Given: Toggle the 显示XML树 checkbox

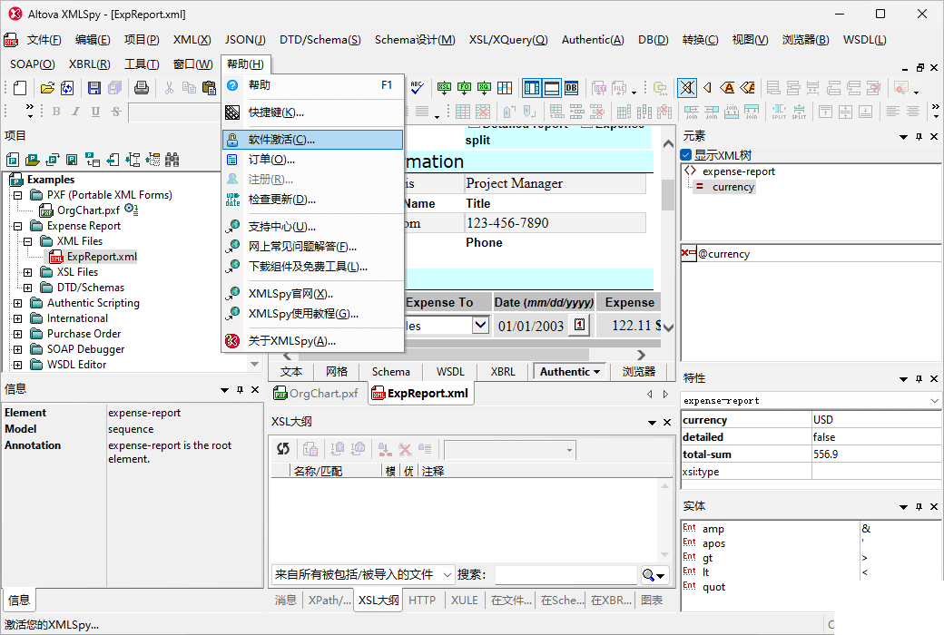Looking at the screenshot, I should (x=684, y=153).
